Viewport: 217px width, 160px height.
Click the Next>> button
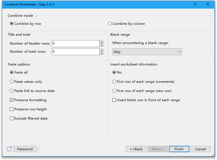158,149
